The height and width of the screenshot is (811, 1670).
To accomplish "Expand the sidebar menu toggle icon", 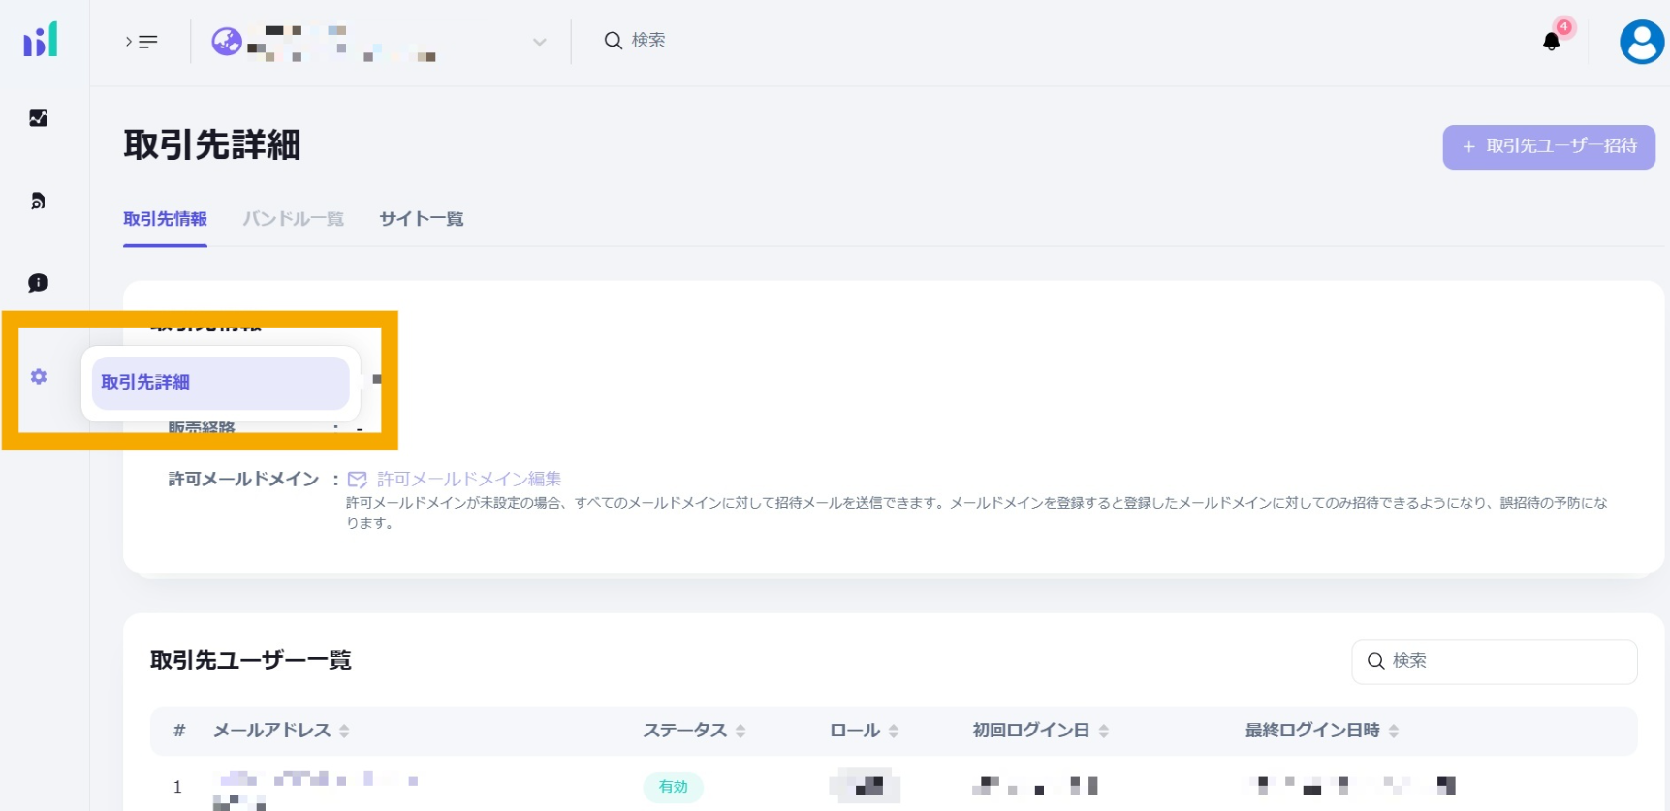I will tap(142, 42).
